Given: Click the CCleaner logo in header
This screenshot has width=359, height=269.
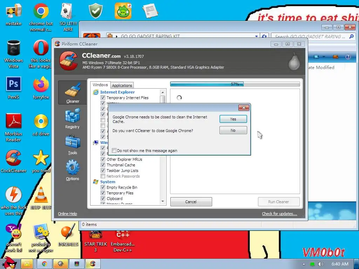Looking at the screenshot, I should [68, 61].
